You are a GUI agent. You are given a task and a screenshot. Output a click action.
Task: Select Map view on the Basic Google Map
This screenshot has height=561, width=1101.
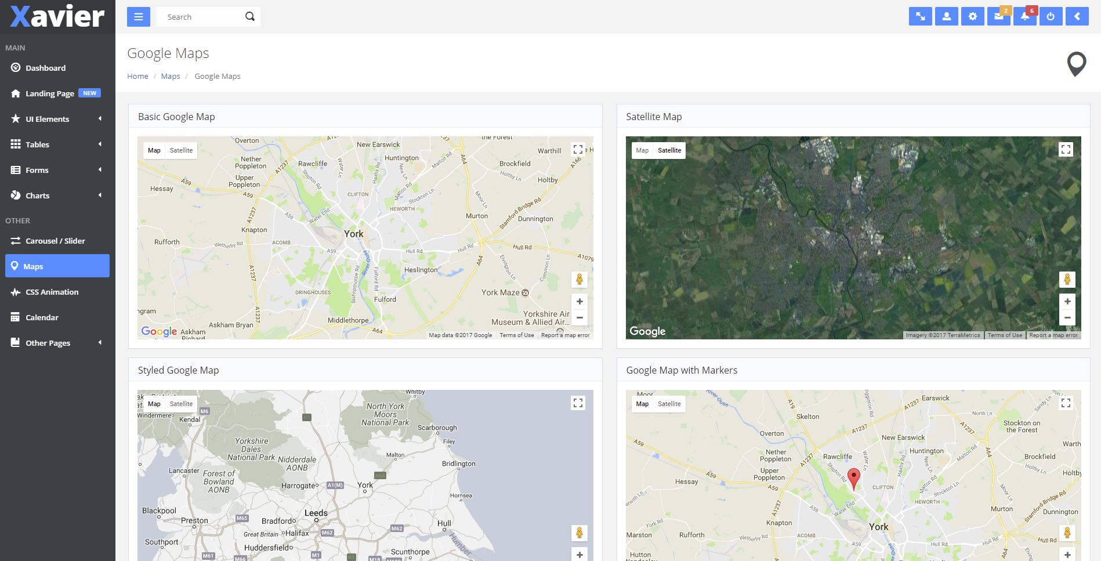[x=154, y=150]
